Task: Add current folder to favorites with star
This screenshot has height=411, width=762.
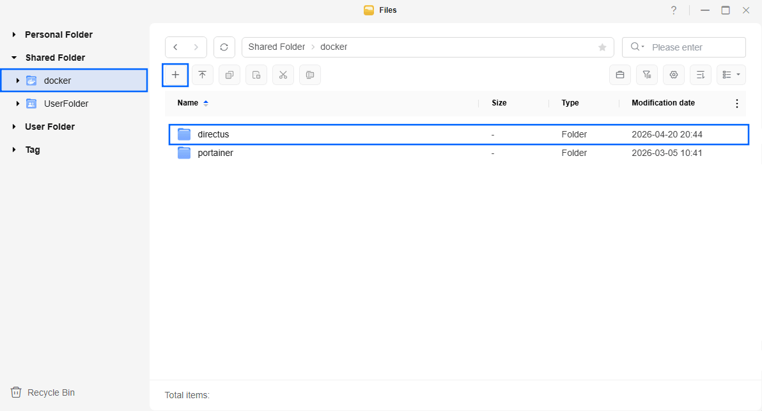Action: 602,47
